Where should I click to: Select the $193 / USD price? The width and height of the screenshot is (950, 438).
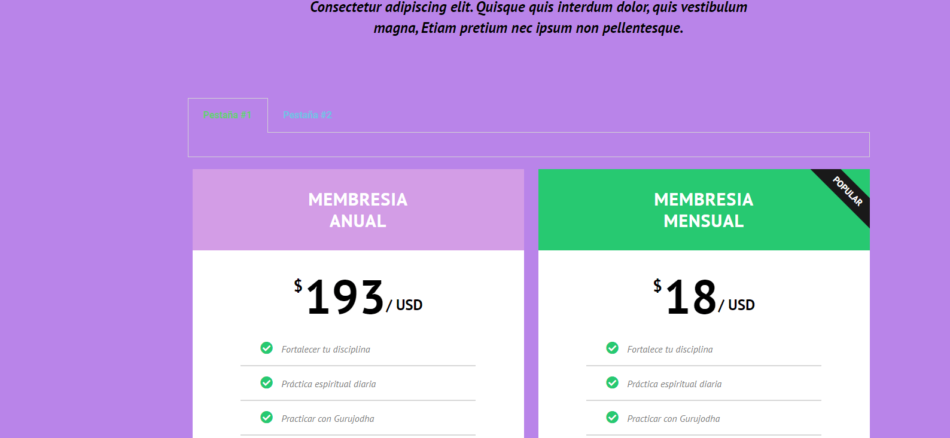tap(358, 297)
